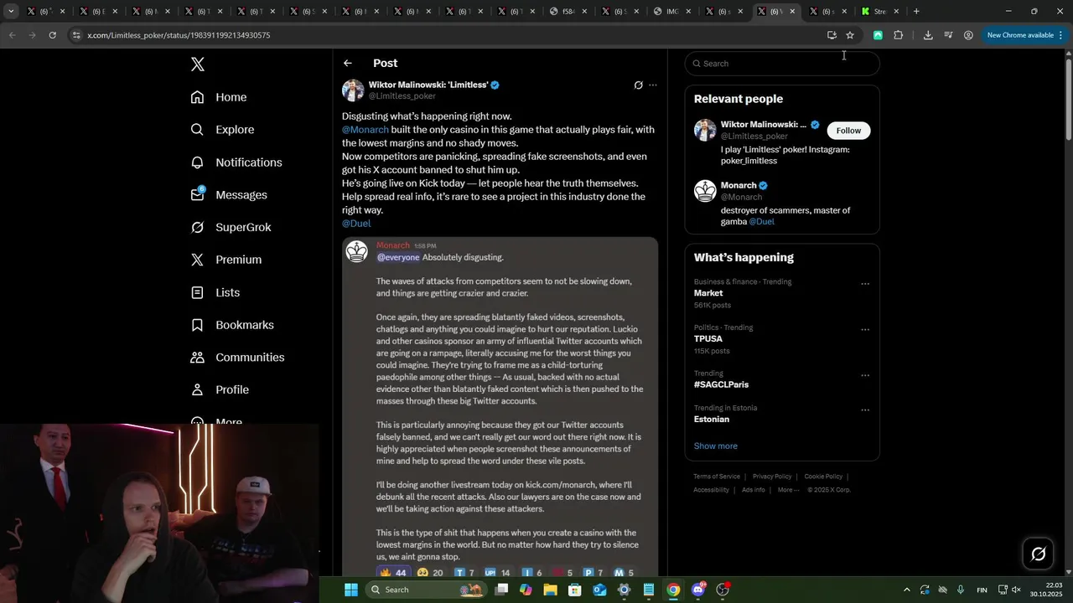
Task: Open the Estonian trending topic
Action: 712,419
